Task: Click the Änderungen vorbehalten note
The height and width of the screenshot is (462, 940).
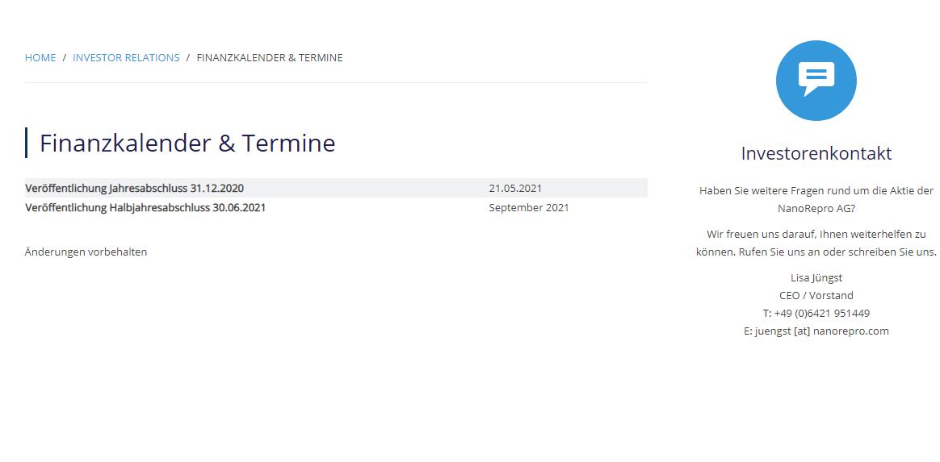Action: coord(86,252)
